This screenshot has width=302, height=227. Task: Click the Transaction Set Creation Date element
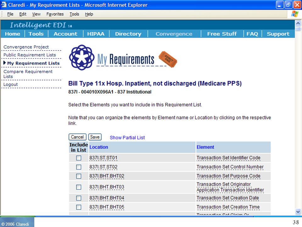tap(228, 198)
